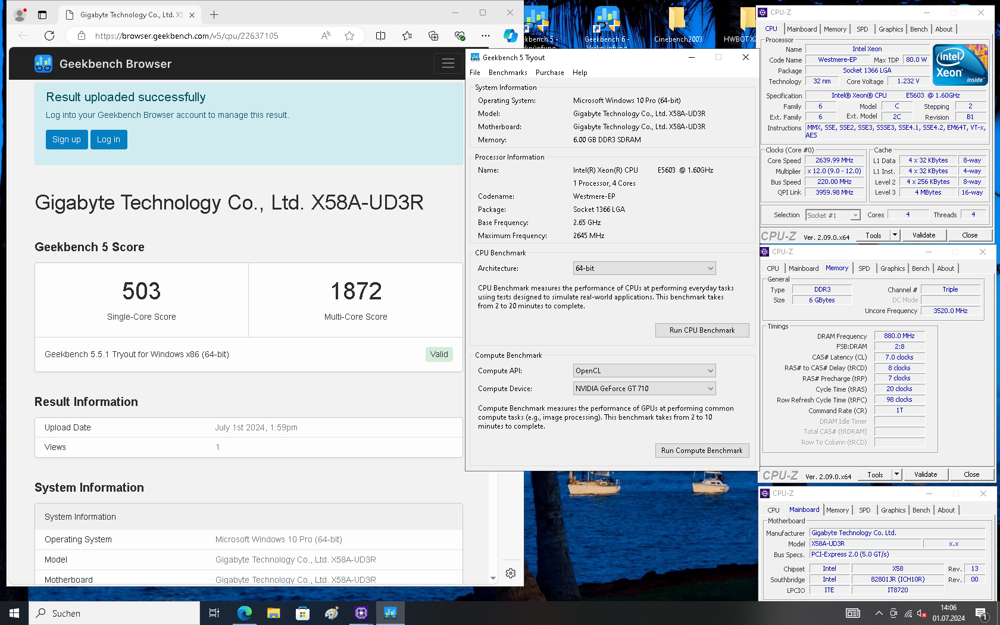Open the File menu in Geekbench 5
1000x625 pixels.
(475, 73)
